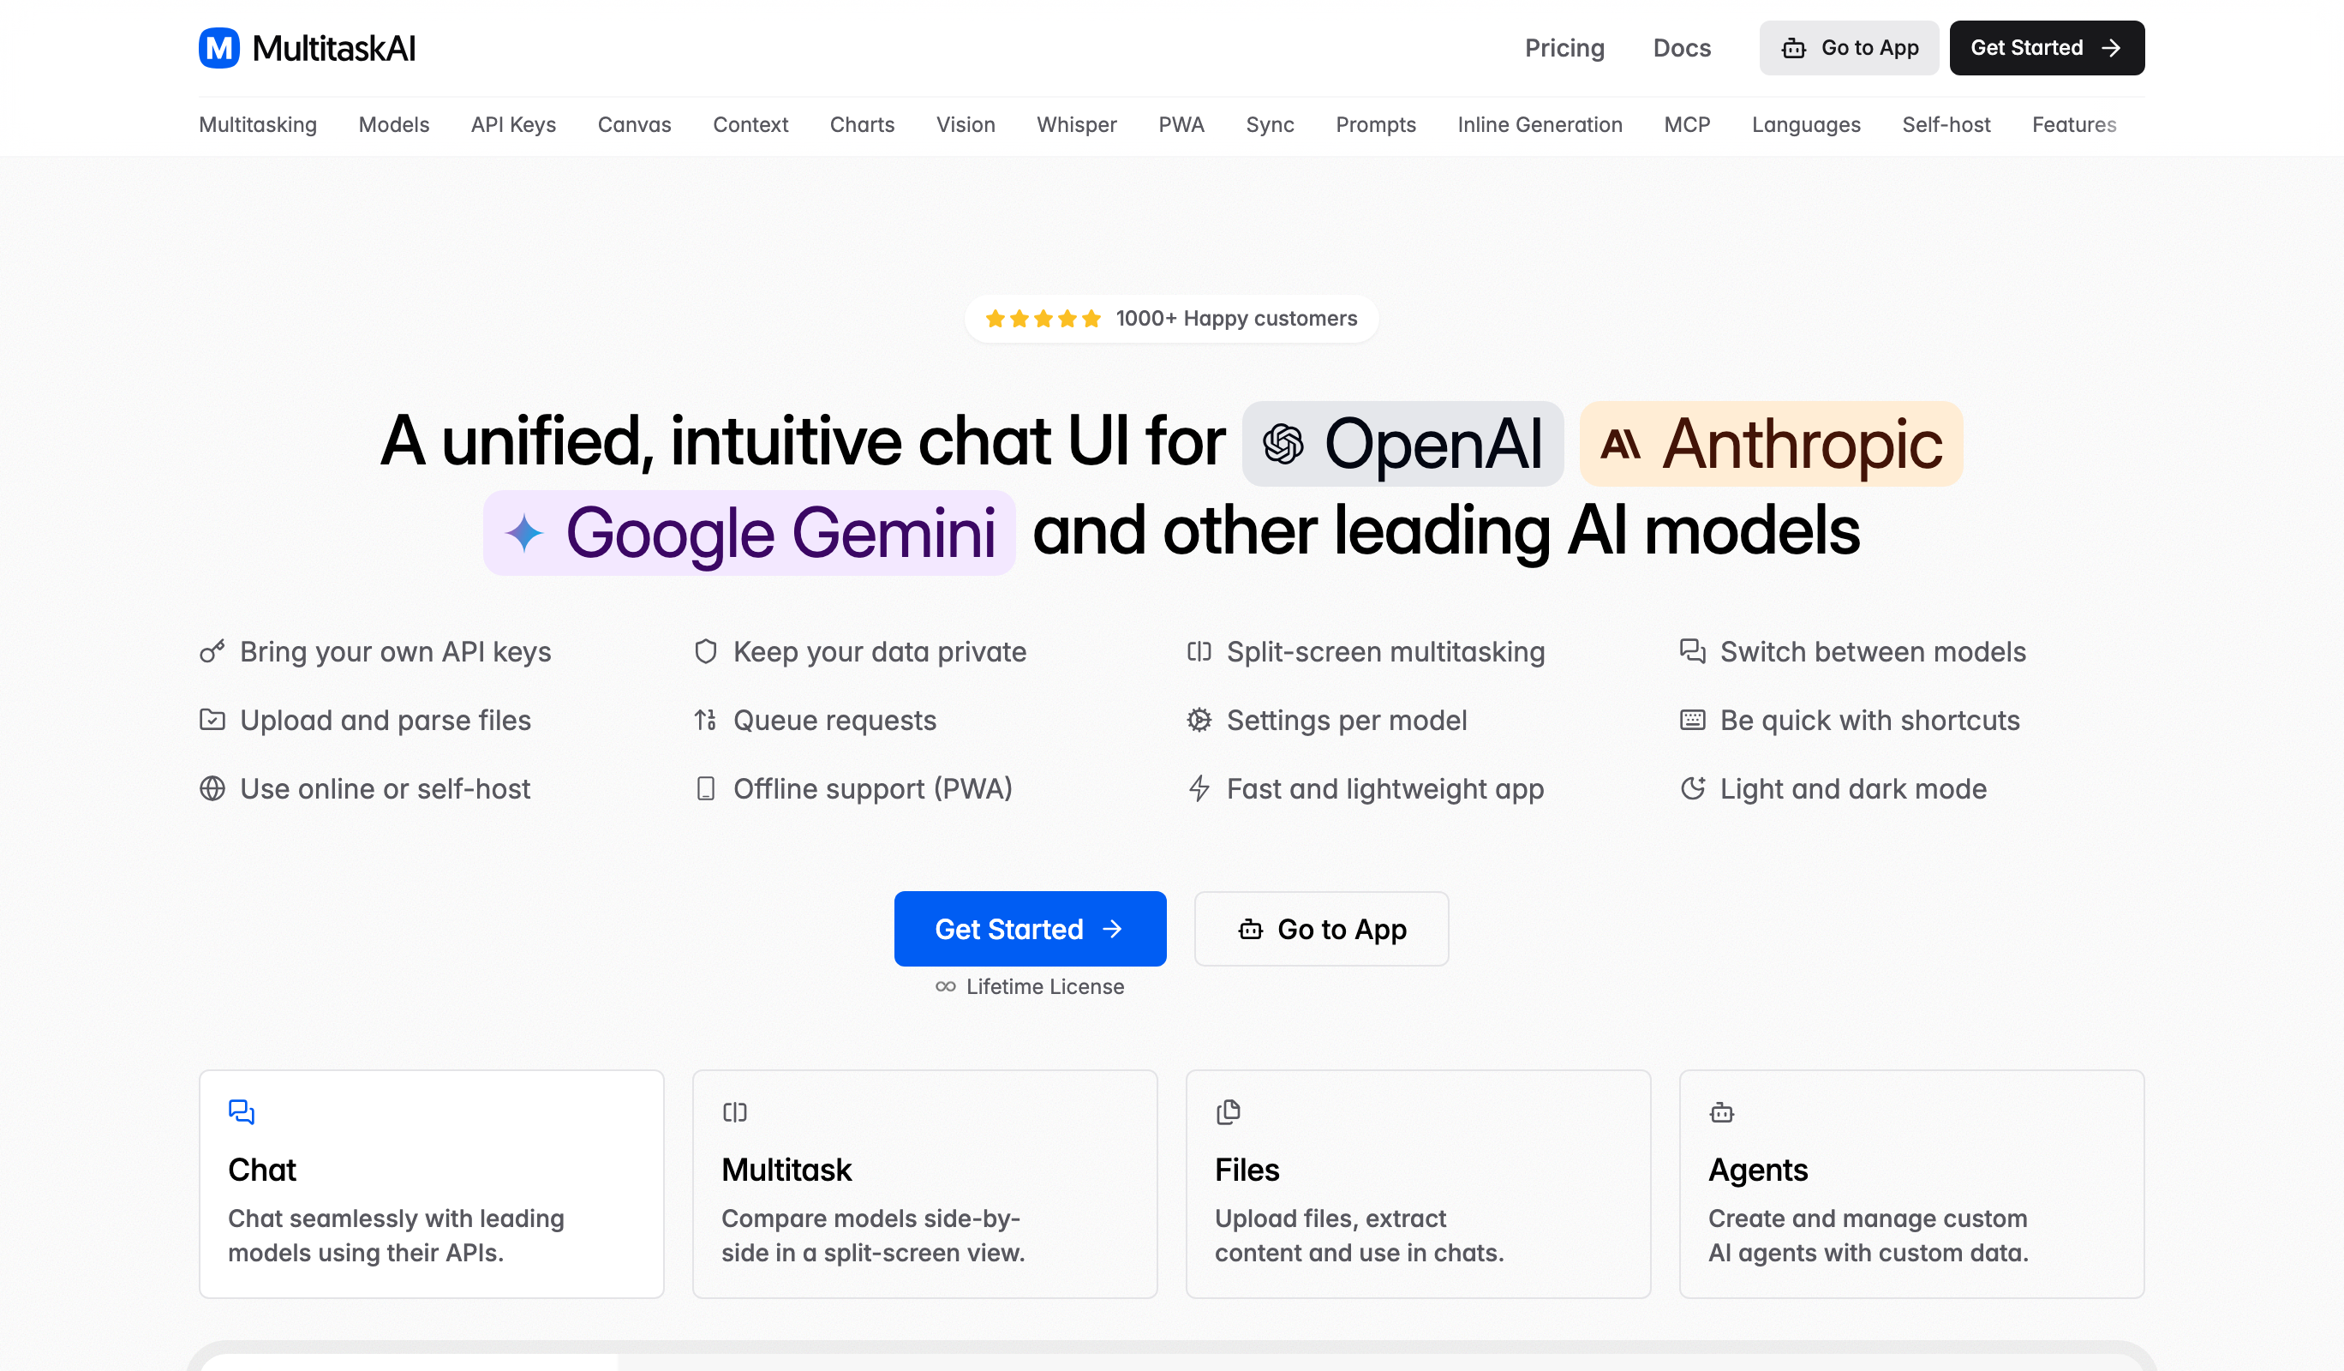
Task: Click the Anthropic logo icon in headline
Action: tap(1619, 444)
